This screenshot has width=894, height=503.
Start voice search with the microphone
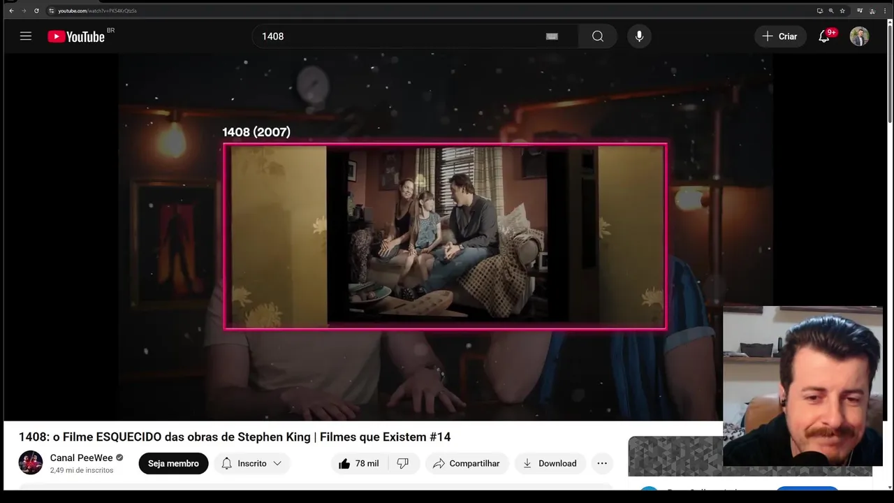[x=639, y=36]
